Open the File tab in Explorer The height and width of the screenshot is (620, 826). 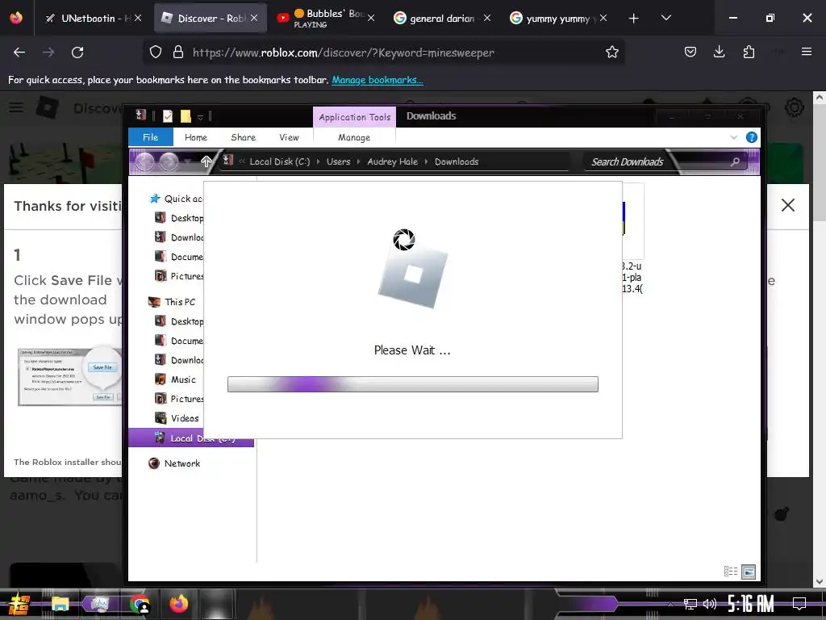point(151,137)
